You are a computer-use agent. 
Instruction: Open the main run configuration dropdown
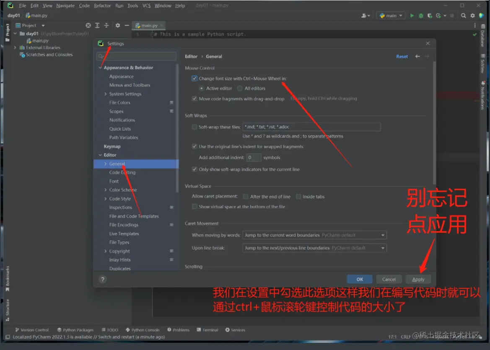coord(391,16)
